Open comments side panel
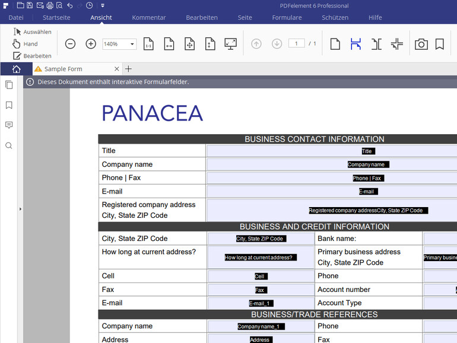 (x=9, y=125)
